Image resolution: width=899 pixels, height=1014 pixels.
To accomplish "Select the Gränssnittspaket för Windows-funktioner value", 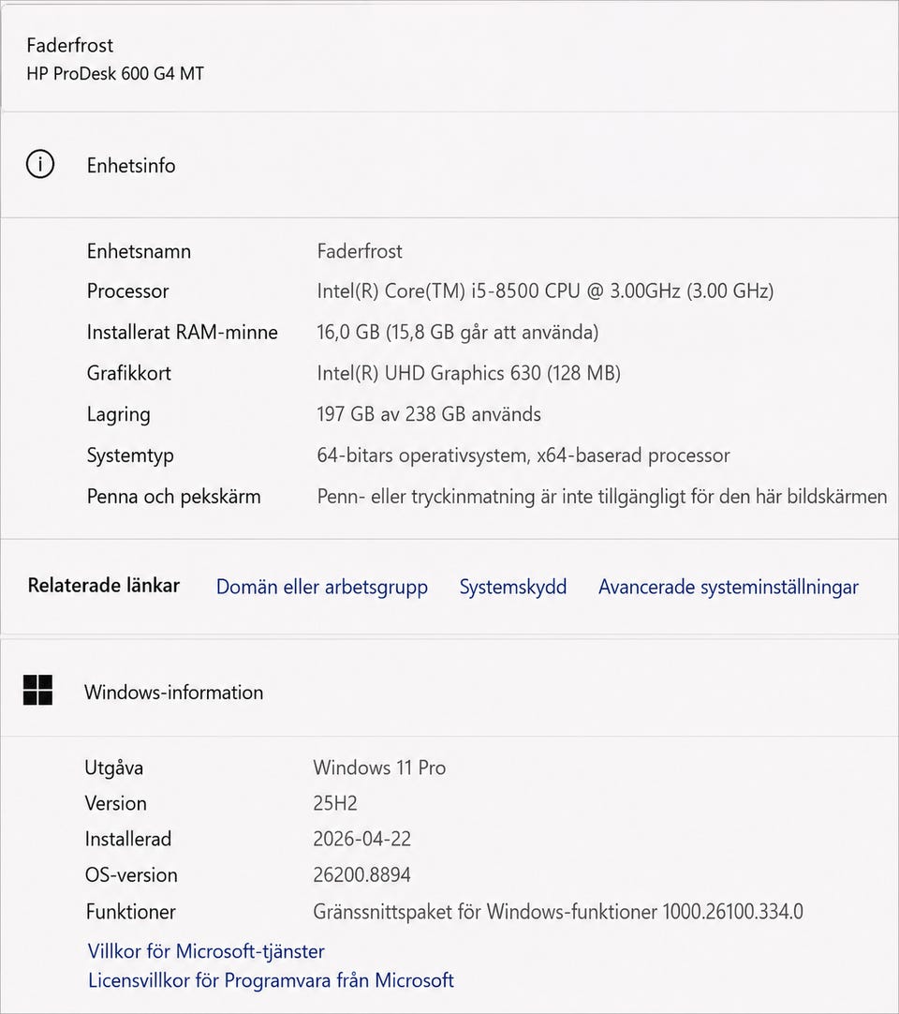I will tap(558, 912).
